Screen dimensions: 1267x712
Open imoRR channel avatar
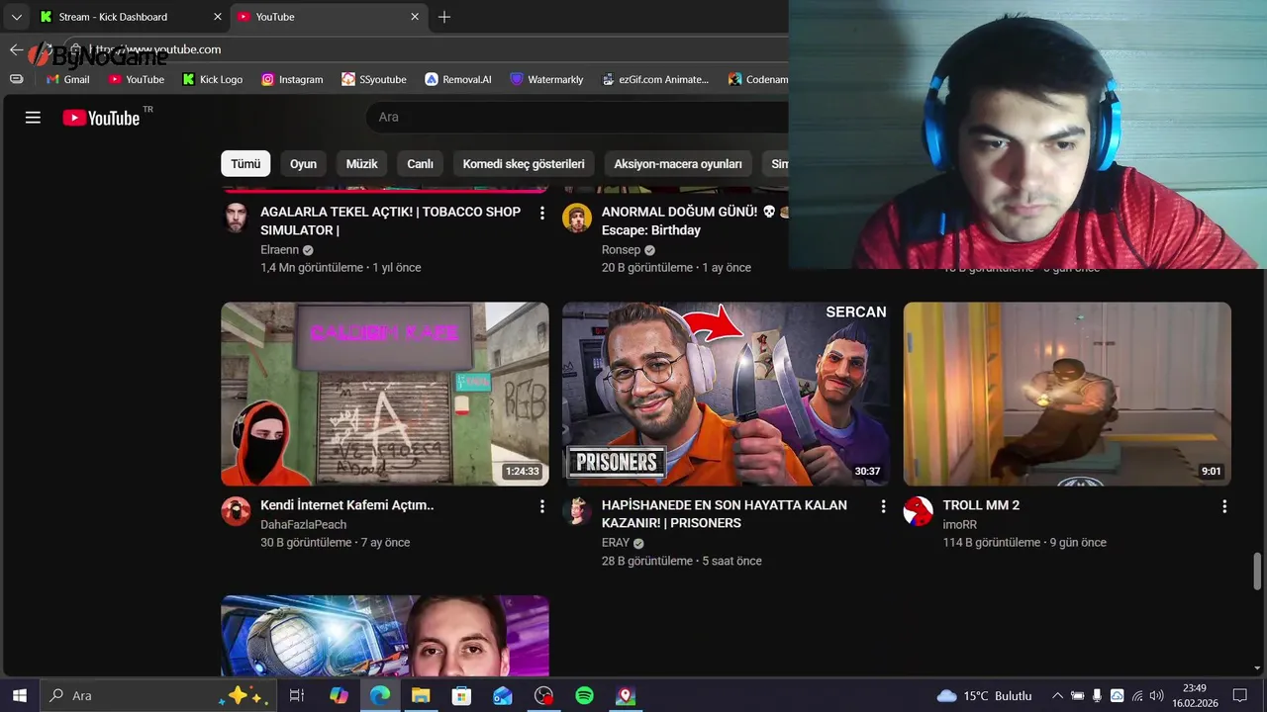click(x=919, y=511)
